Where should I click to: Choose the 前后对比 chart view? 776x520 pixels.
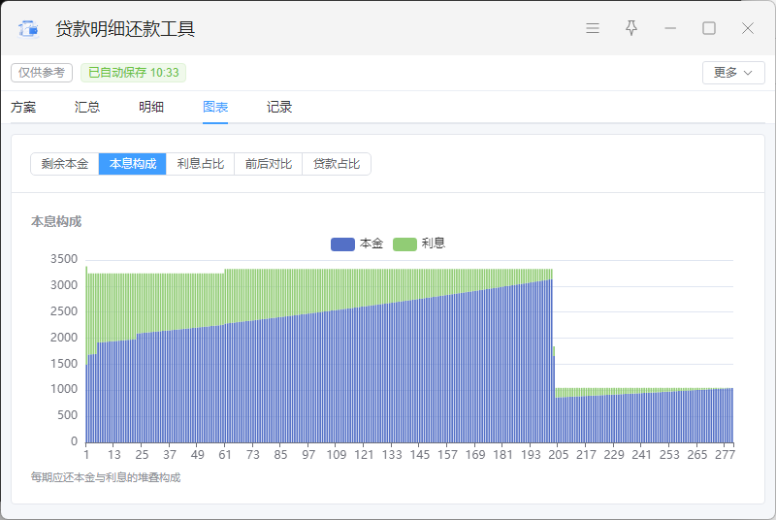[x=269, y=164]
